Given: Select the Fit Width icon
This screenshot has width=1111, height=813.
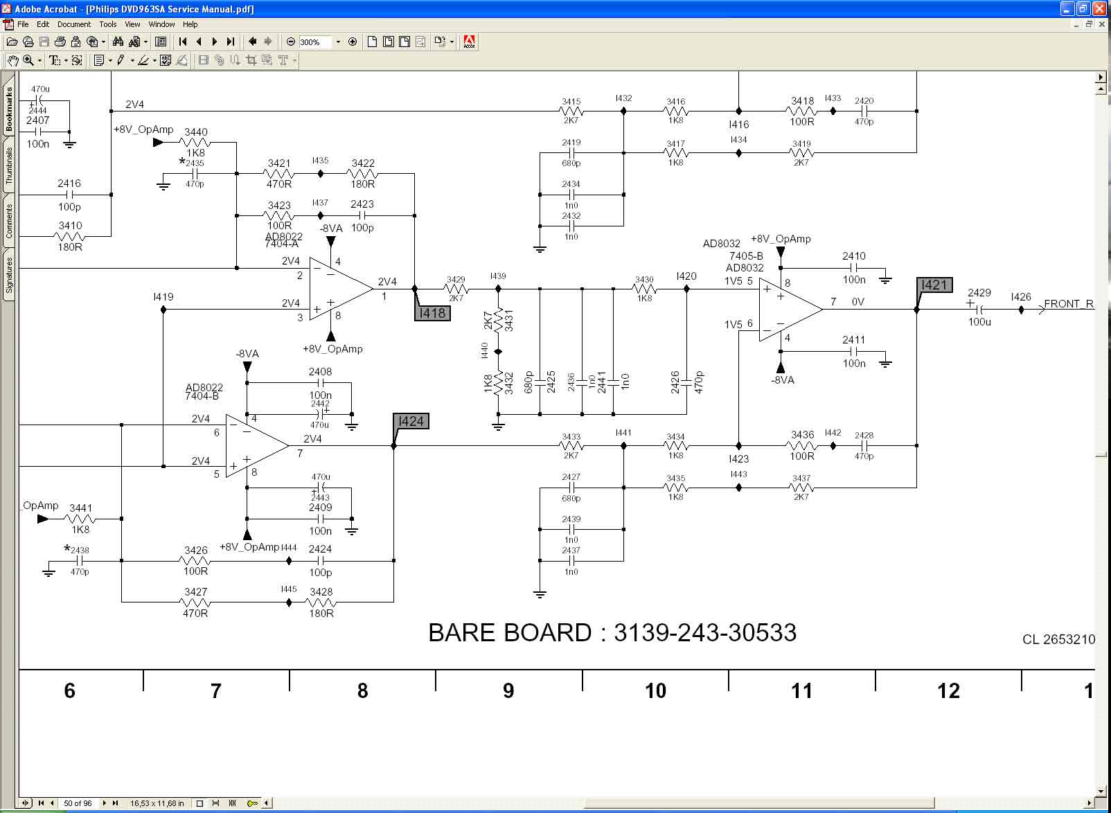Looking at the screenshot, I should pos(404,42).
